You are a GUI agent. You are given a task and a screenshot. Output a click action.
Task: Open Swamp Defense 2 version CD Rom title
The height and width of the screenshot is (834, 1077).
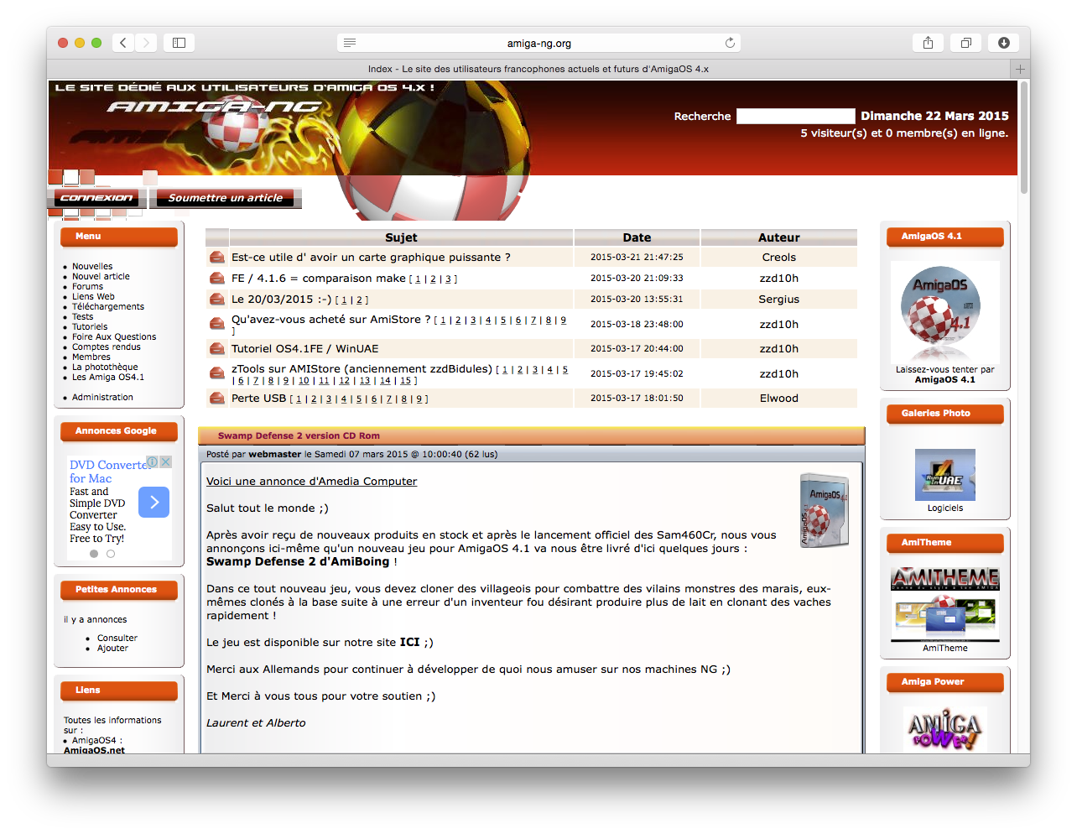click(299, 435)
